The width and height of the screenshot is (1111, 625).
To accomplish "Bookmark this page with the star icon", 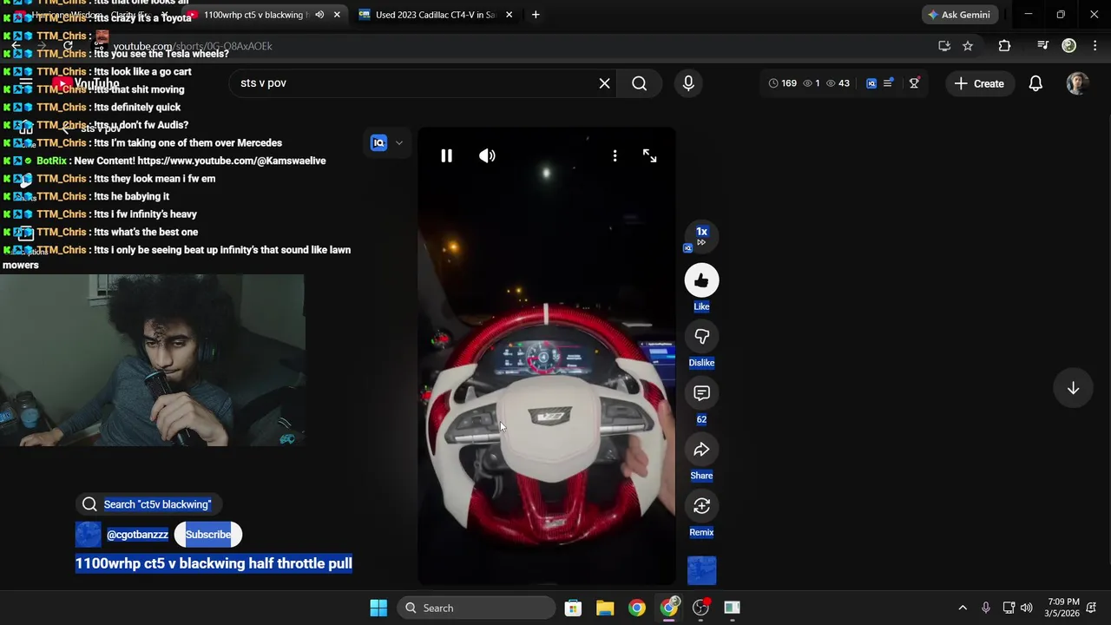I will pyautogui.click(x=968, y=46).
